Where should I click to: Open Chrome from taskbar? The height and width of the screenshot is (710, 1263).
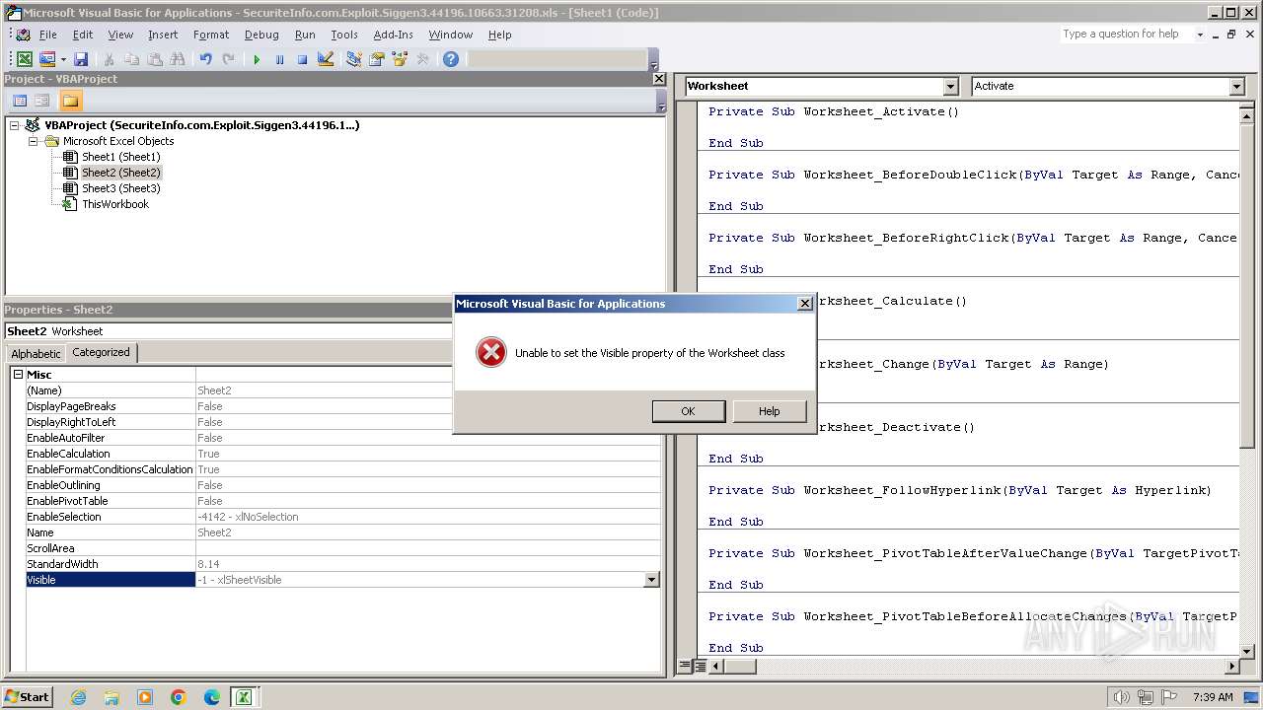(179, 697)
